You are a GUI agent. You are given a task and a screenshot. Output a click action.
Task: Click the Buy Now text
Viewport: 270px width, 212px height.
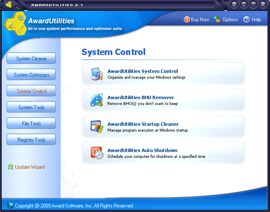point(200,20)
